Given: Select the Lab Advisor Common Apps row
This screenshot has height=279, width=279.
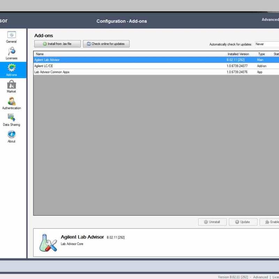Looking at the screenshot, I should tap(156, 72).
